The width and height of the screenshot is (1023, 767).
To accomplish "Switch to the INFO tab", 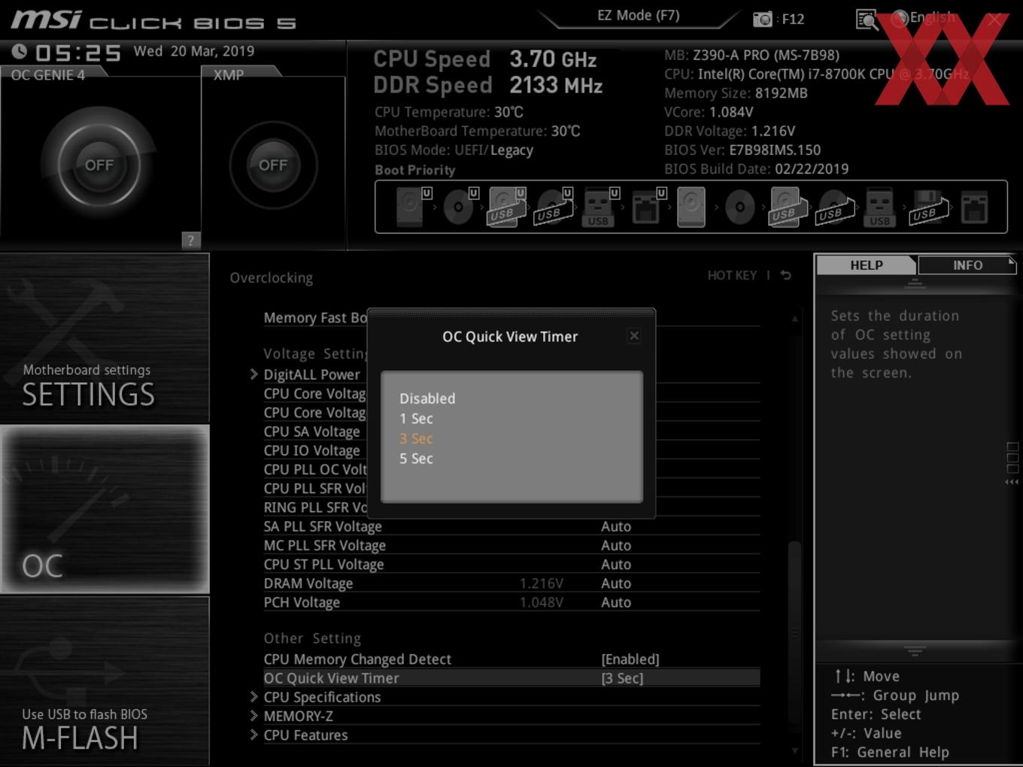I will (967, 265).
